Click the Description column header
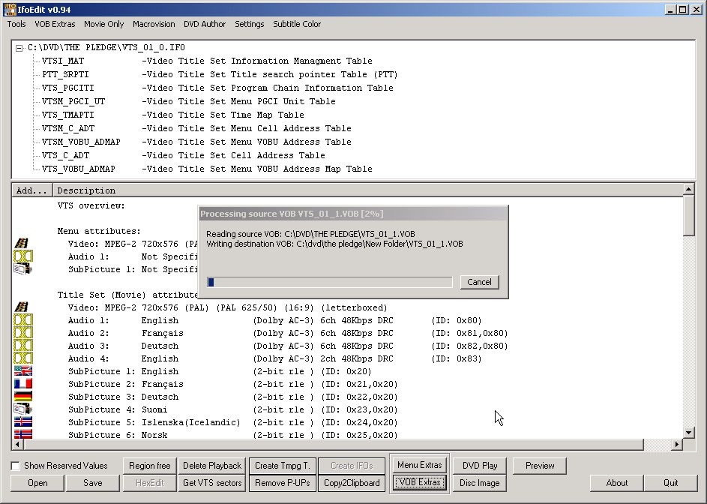The image size is (707, 504). (x=368, y=190)
